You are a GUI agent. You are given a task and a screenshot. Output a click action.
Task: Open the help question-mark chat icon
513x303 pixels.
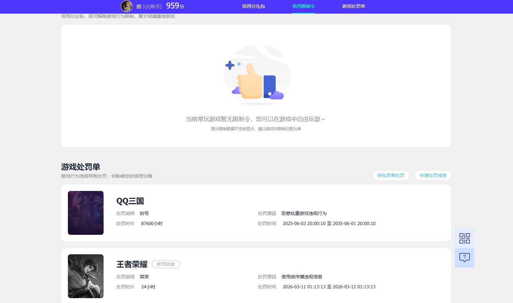[464, 258]
